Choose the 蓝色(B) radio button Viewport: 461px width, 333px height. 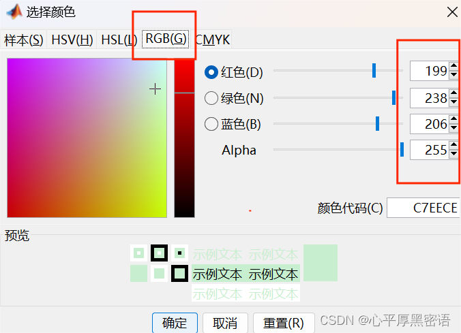tap(211, 124)
